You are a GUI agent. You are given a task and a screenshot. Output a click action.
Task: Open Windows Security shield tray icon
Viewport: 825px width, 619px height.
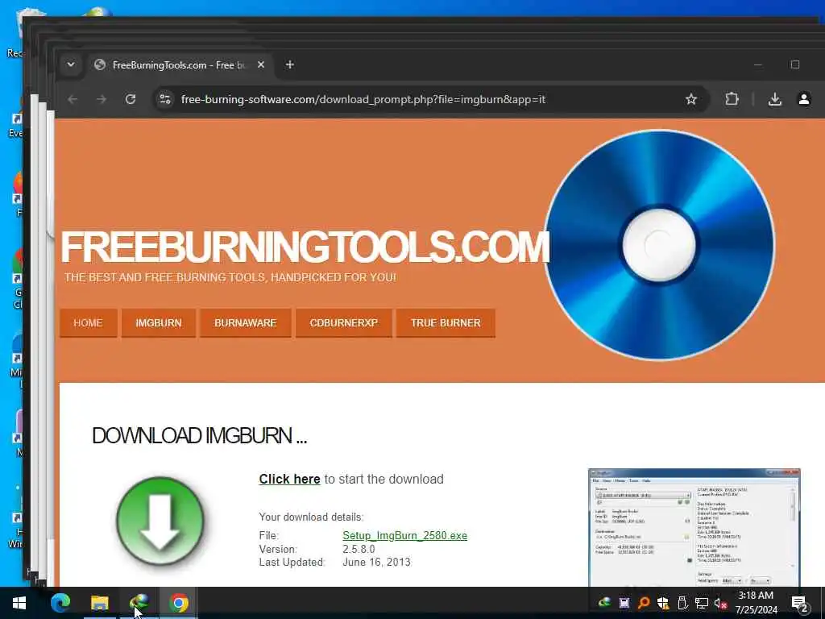[x=662, y=603]
